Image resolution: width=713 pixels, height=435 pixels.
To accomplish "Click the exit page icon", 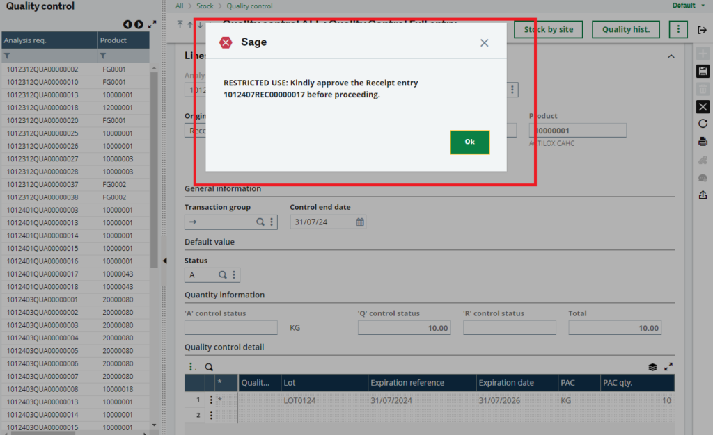I will click(702, 30).
